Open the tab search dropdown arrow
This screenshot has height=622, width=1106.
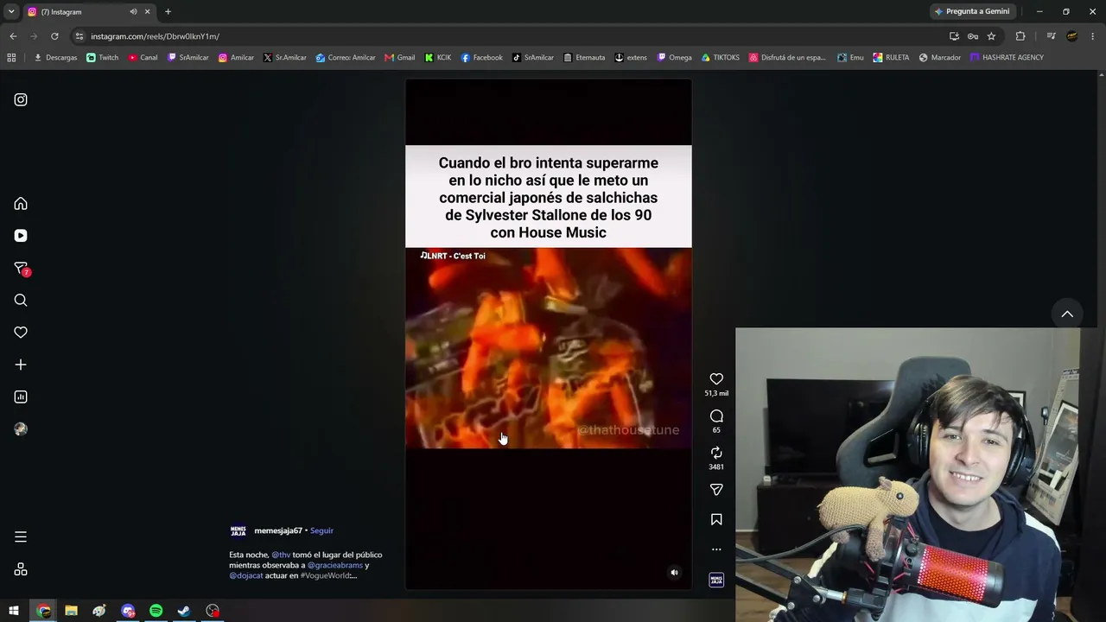point(11,11)
